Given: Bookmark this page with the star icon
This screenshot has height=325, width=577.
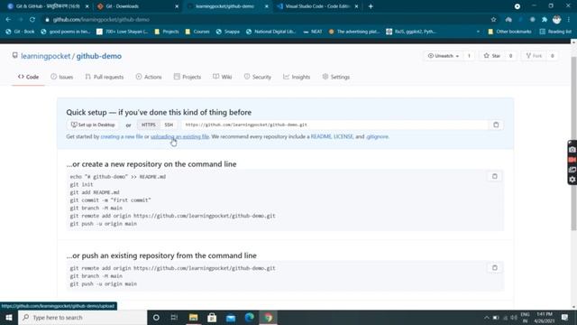Looking at the screenshot, I should [x=493, y=20].
